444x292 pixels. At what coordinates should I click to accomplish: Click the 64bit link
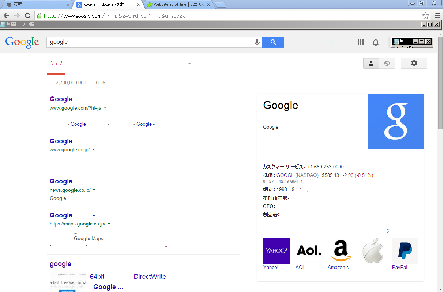[x=97, y=277]
